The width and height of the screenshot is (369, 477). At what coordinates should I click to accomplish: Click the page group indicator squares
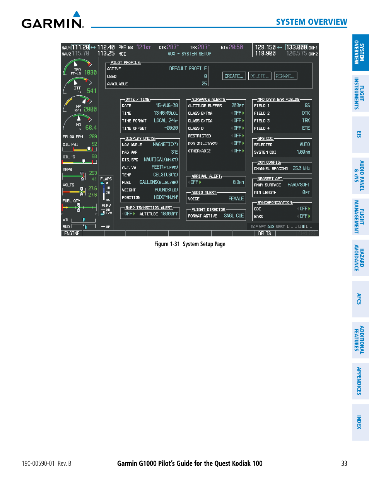[x=300, y=227]
